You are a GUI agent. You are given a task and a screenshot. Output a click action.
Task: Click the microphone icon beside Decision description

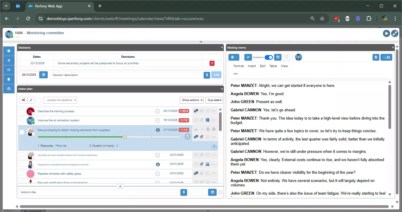coord(207,75)
